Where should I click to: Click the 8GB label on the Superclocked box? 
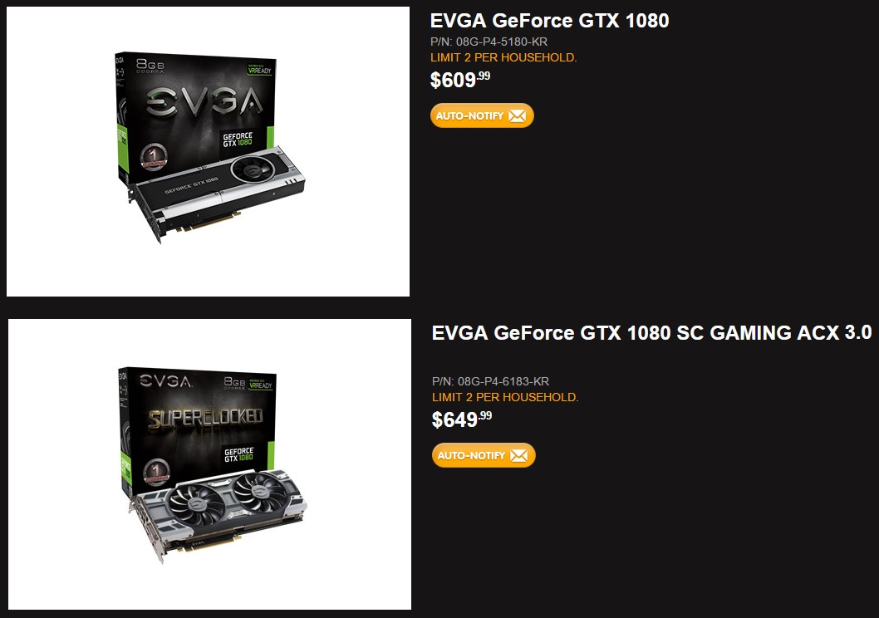point(234,382)
